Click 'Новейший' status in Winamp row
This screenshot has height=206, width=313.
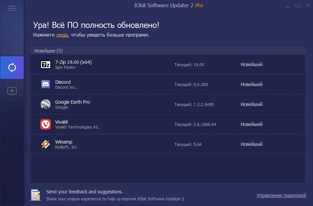(251, 144)
